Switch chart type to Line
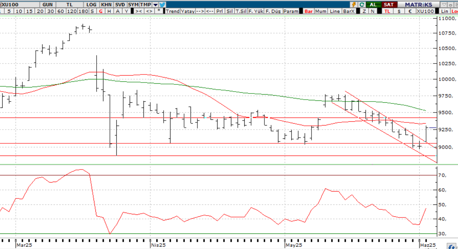458x249 pixels. [x=334, y=11]
